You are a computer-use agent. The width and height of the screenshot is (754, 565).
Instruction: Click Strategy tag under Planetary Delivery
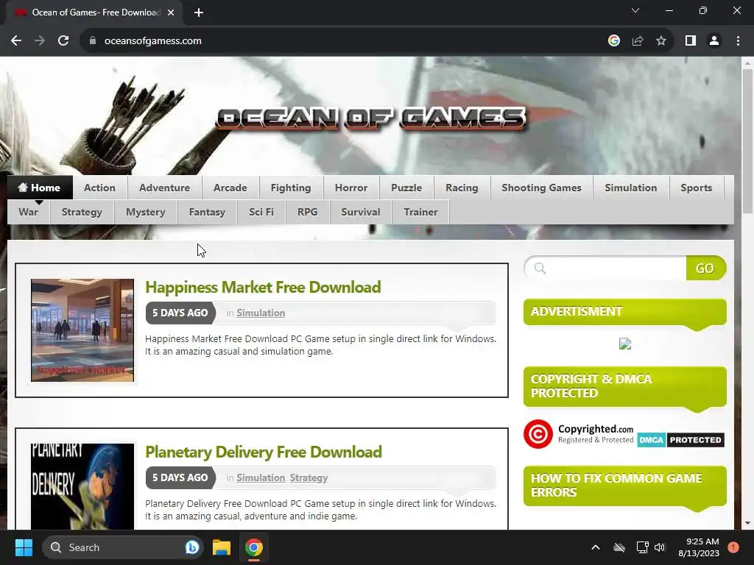pos(309,478)
